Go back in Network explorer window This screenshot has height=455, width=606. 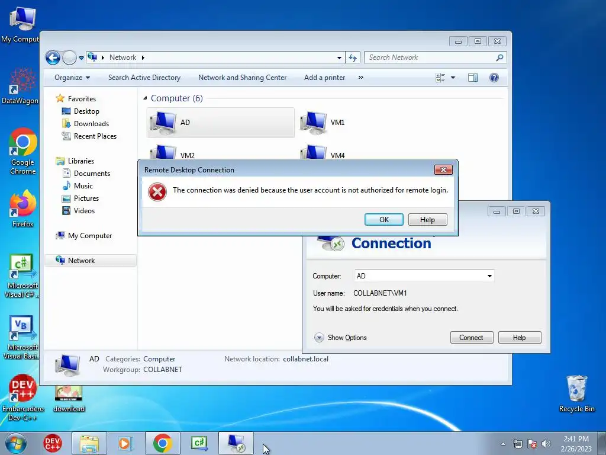coord(53,57)
